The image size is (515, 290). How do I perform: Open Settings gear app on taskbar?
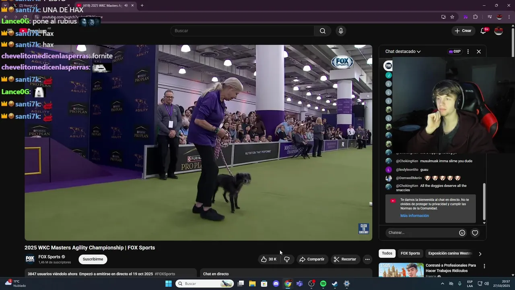coord(347,284)
